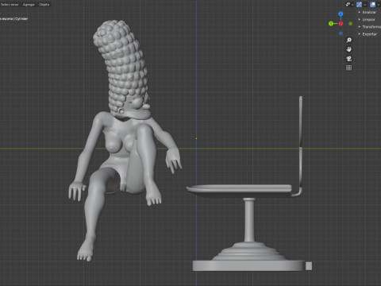Image resolution: width=381 pixels, height=286 pixels.
Task: Open the Agregar menu
Action: [x=29, y=5]
